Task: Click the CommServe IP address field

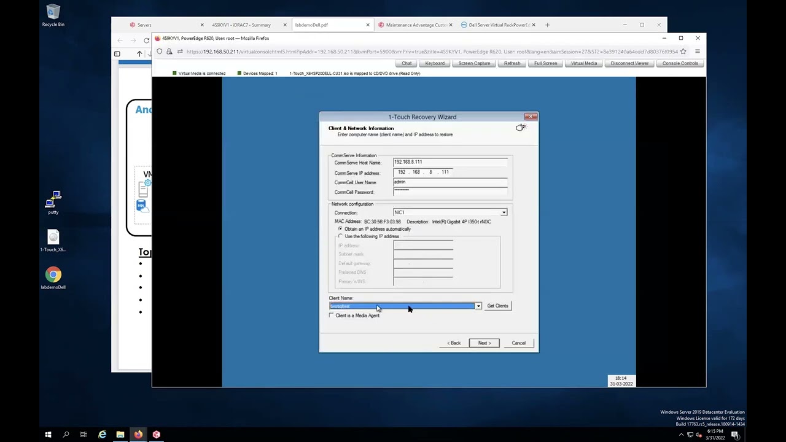Action: click(423, 173)
